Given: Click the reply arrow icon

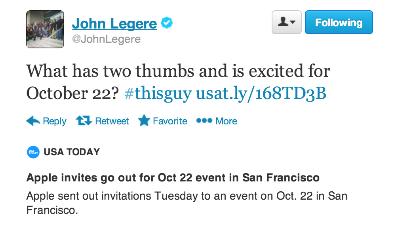Looking at the screenshot, I should coord(33,121).
